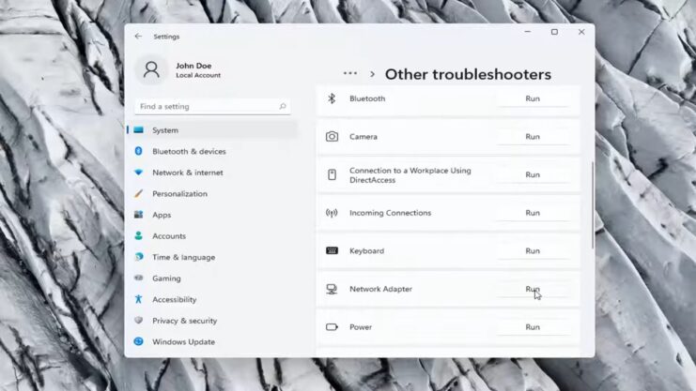Click the Incoming Connections antenna icon
This screenshot has width=696, height=391.
pos(332,213)
